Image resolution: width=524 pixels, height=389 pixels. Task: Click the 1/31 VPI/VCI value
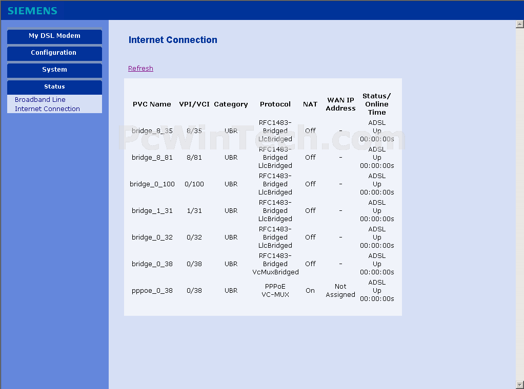pyautogui.click(x=194, y=211)
